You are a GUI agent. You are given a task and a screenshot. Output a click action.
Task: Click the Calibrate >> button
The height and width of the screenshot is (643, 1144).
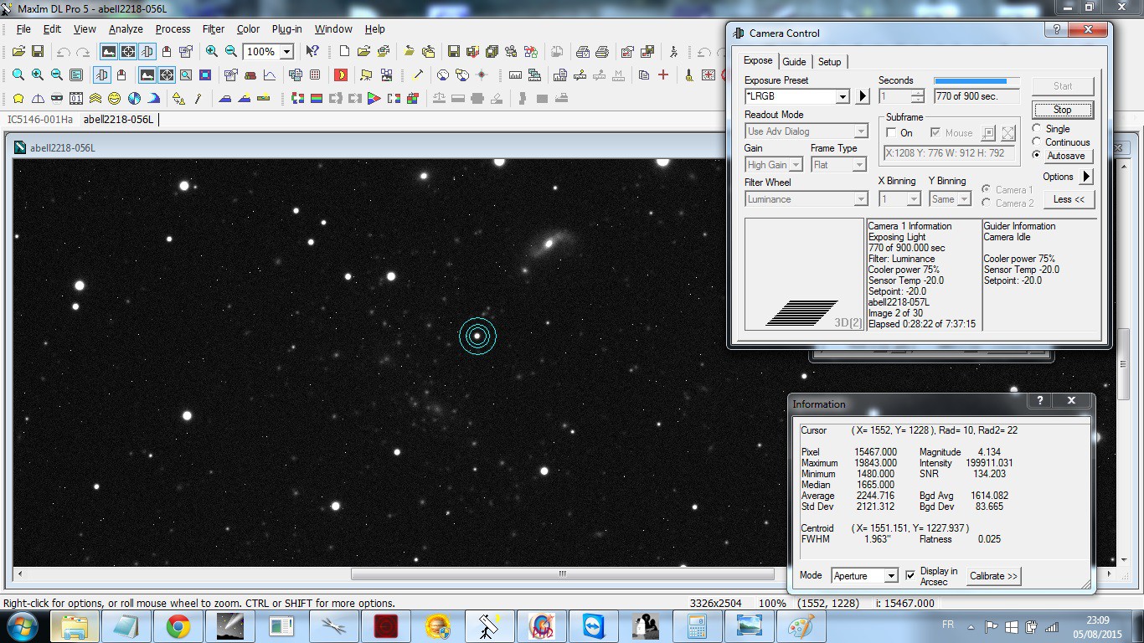coord(993,576)
